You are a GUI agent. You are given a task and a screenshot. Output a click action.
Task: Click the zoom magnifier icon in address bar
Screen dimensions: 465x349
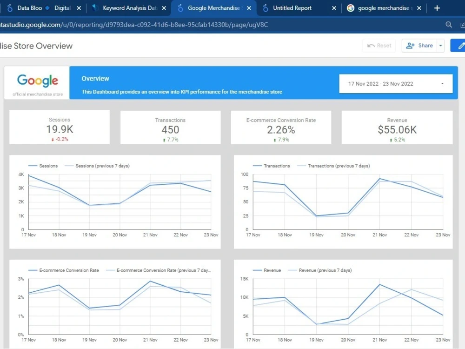(449, 25)
